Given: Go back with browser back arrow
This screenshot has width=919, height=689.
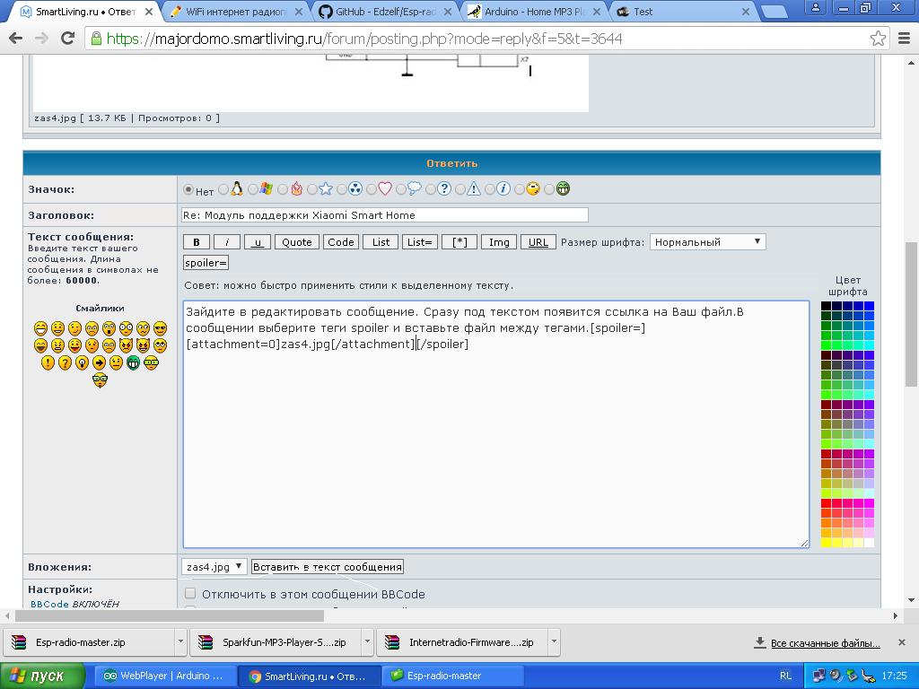Looking at the screenshot, I should pyautogui.click(x=16, y=39).
